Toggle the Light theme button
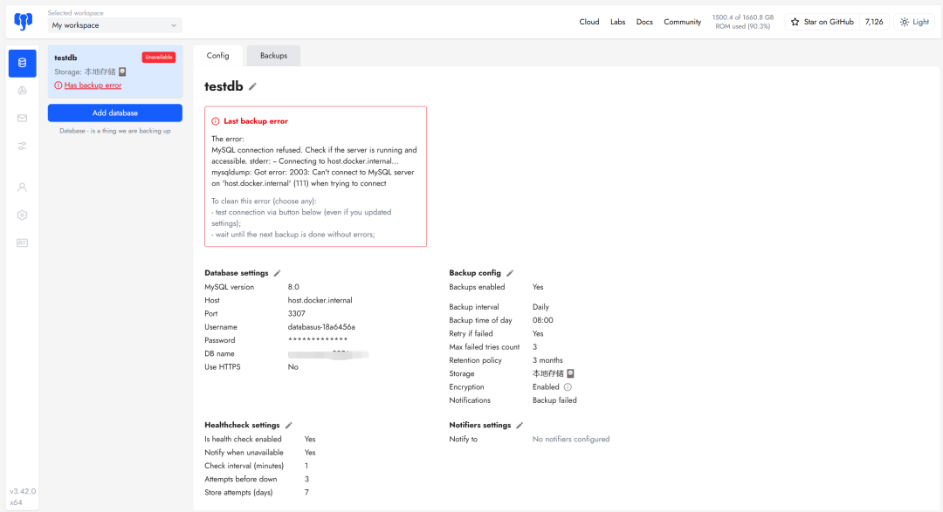The width and height of the screenshot is (943, 512). (x=914, y=22)
